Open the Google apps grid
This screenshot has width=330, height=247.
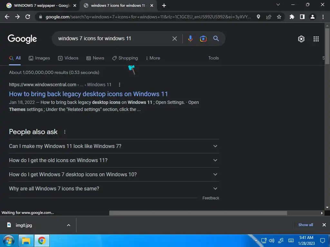point(316,39)
